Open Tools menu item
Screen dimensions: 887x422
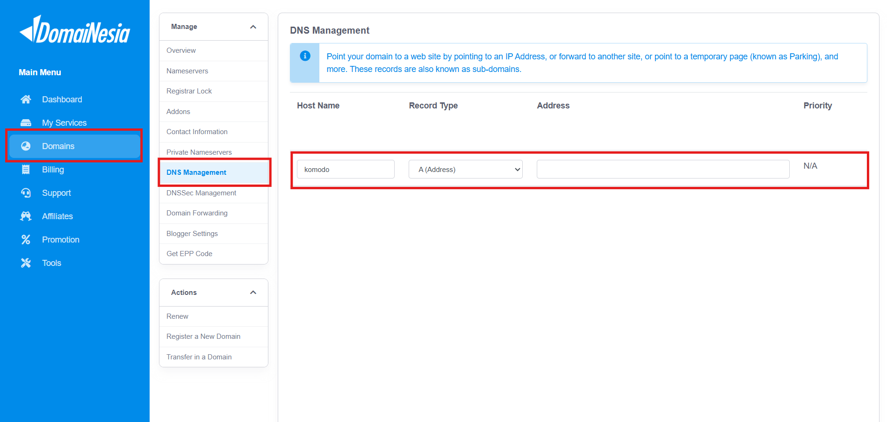(75, 263)
